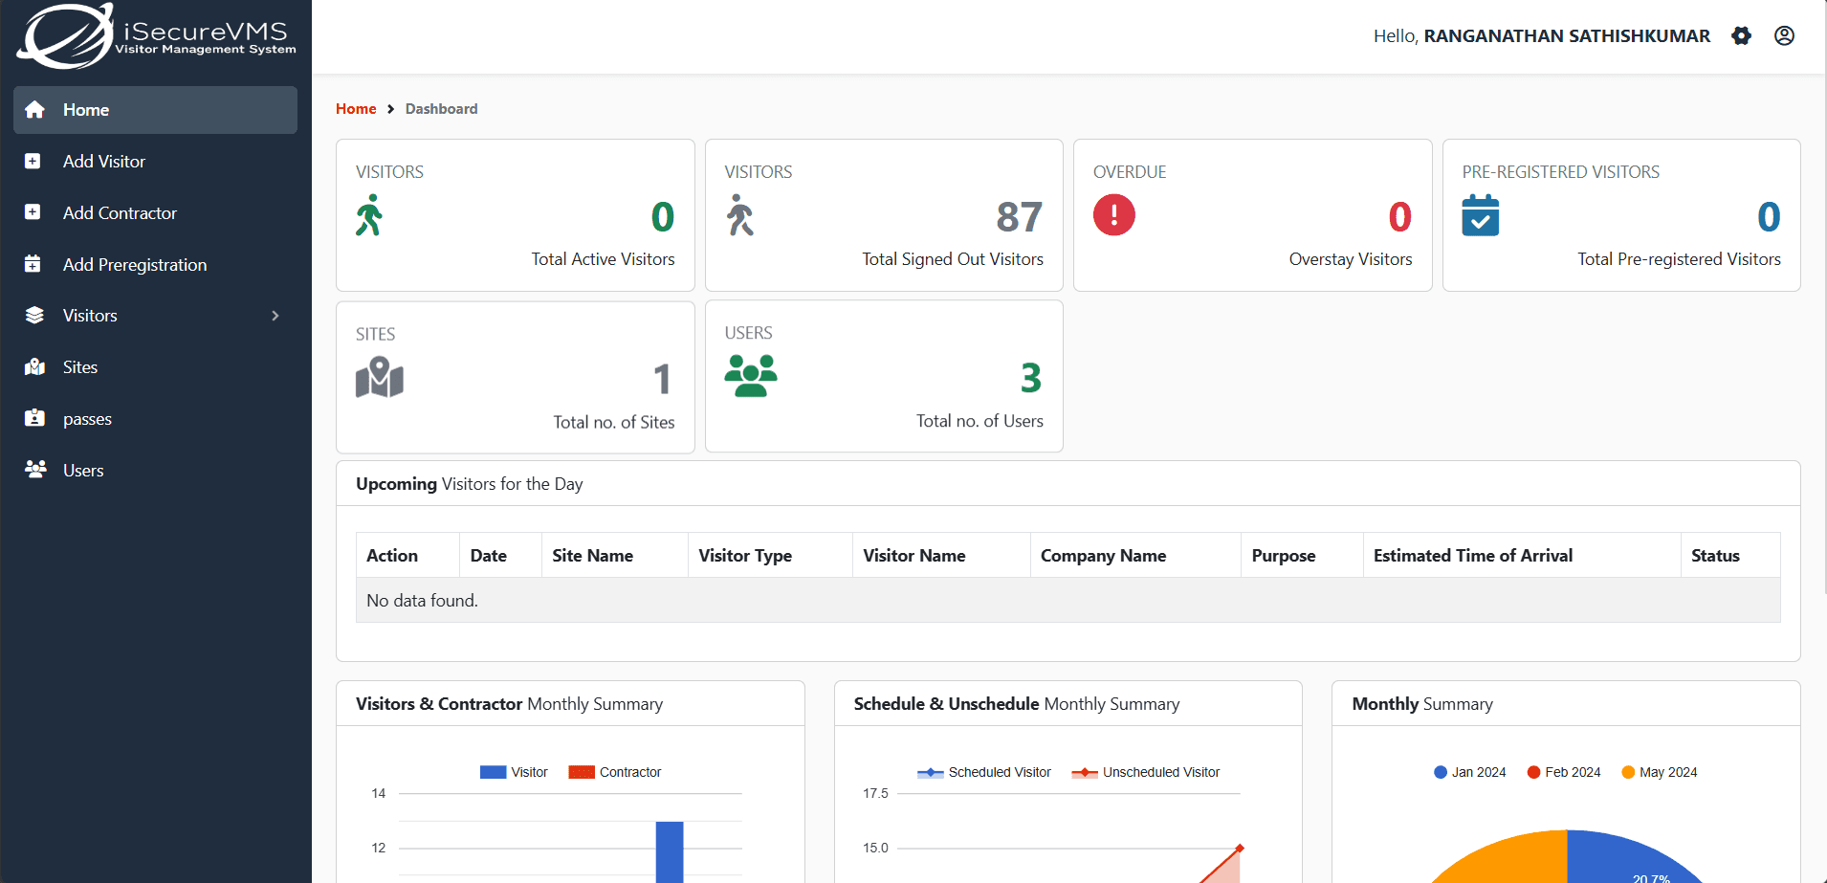Click the blue Visitor legend color swatch

[493, 772]
